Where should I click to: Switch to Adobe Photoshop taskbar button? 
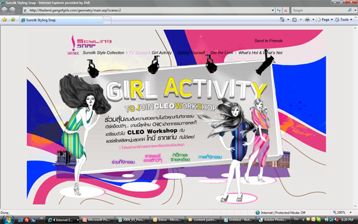(x=273, y=220)
